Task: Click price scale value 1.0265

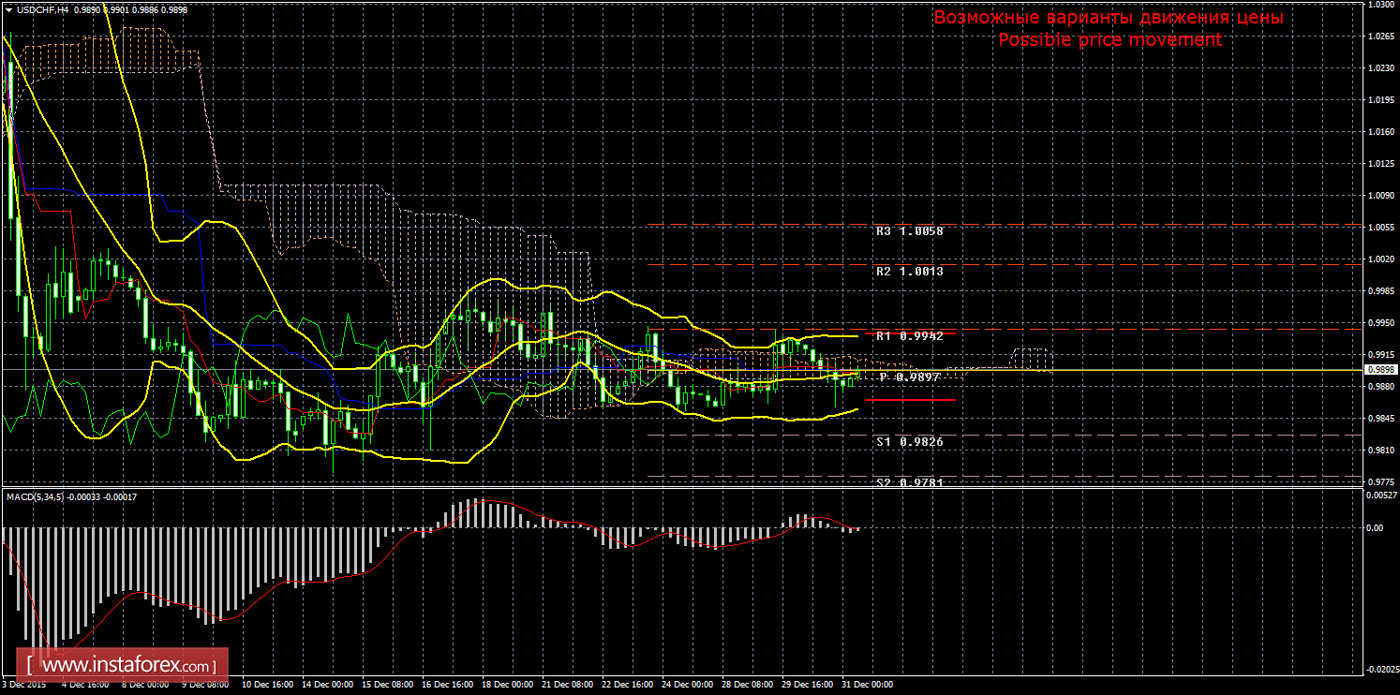Action: tap(1381, 37)
